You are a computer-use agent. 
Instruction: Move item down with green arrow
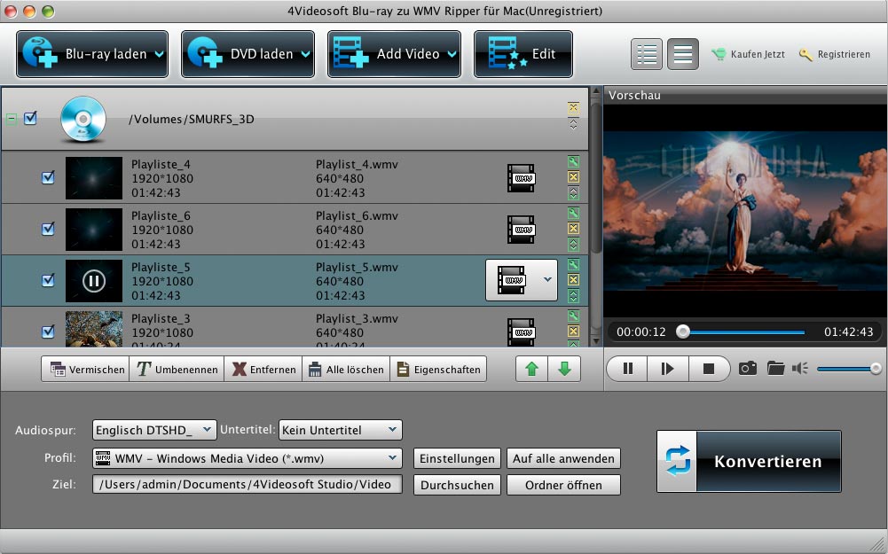564,370
